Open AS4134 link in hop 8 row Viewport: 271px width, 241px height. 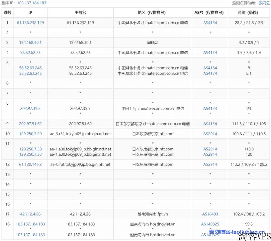tap(210, 109)
